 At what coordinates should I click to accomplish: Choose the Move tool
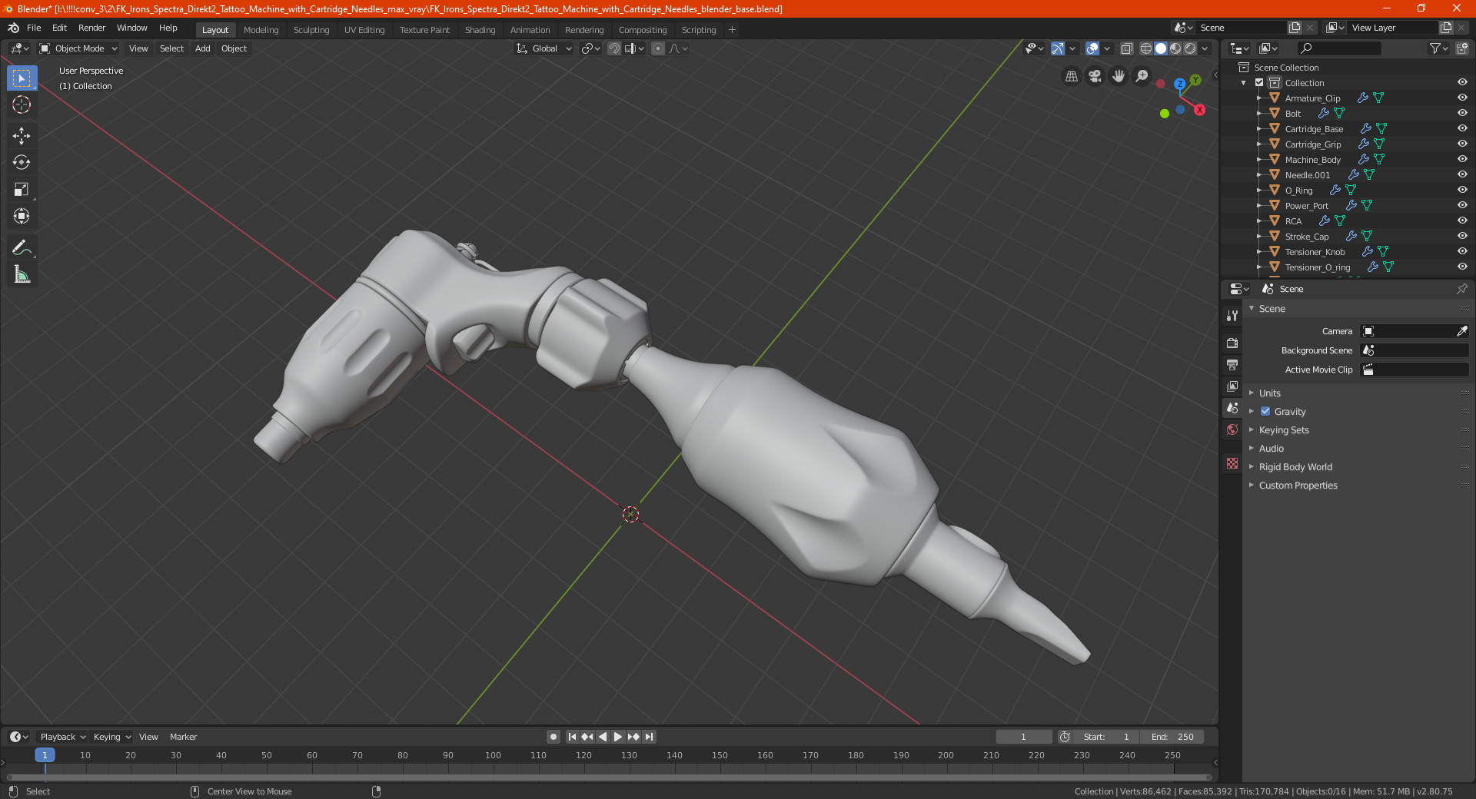pyautogui.click(x=22, y=136)
